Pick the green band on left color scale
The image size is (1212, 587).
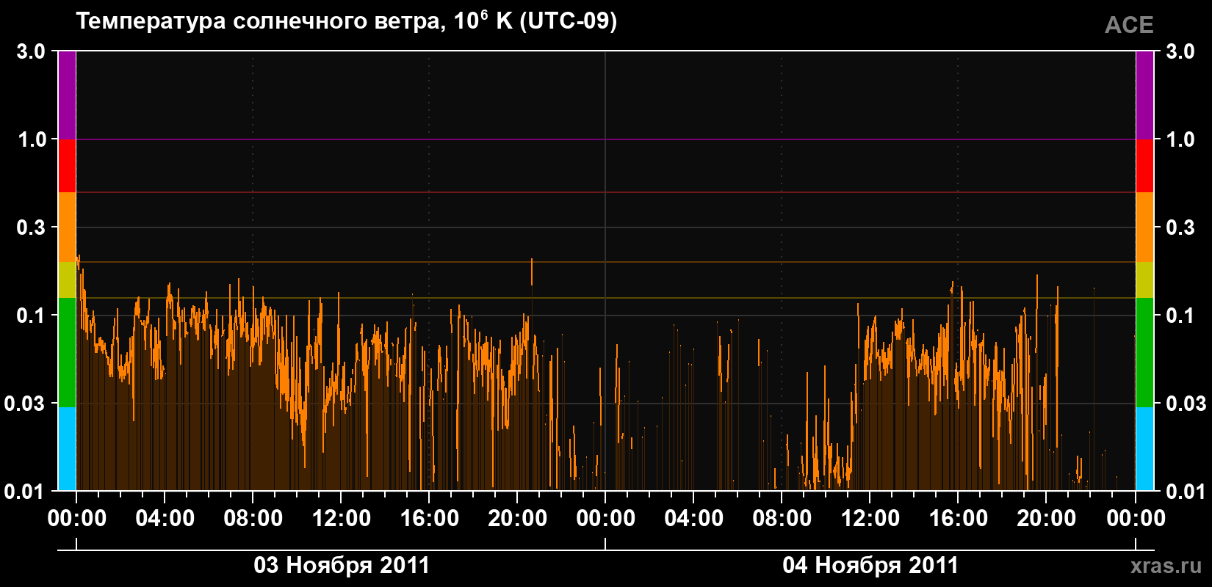[x=67, y=352]
